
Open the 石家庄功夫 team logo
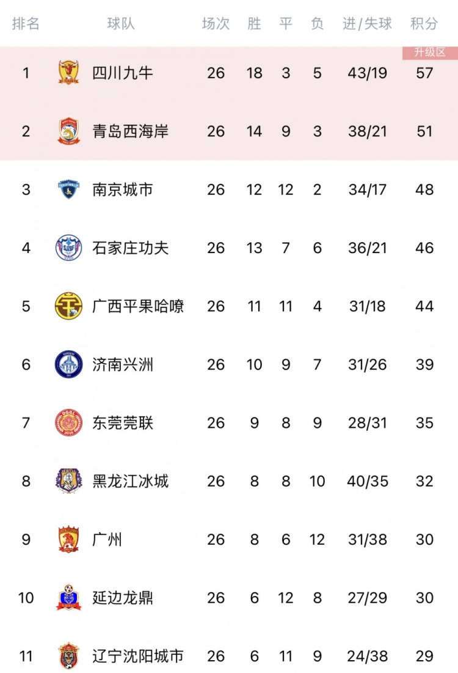tap(68, 248)
